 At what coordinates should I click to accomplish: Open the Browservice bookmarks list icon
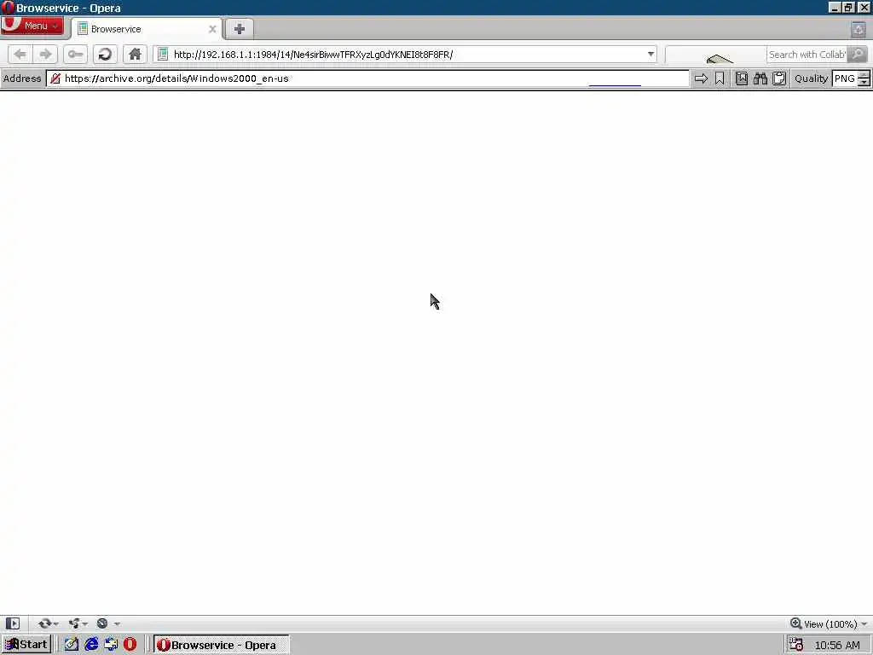[x=742, y=78]
